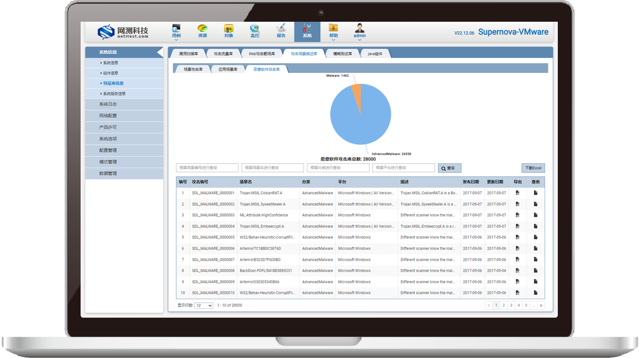The height and width of the screenshot is (358, 640).
Task: Export row SDL_MALWARE_0000008
Action: pos(518,270)
